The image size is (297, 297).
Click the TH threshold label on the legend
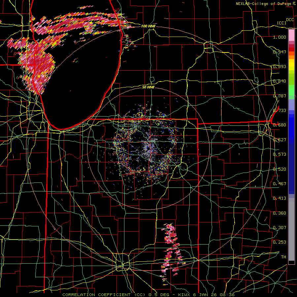(x=283, y=257)
